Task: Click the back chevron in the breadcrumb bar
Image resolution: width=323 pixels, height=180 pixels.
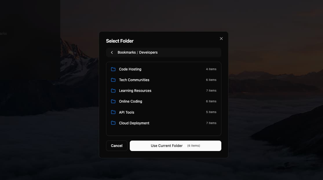Action: click(112, 52)
